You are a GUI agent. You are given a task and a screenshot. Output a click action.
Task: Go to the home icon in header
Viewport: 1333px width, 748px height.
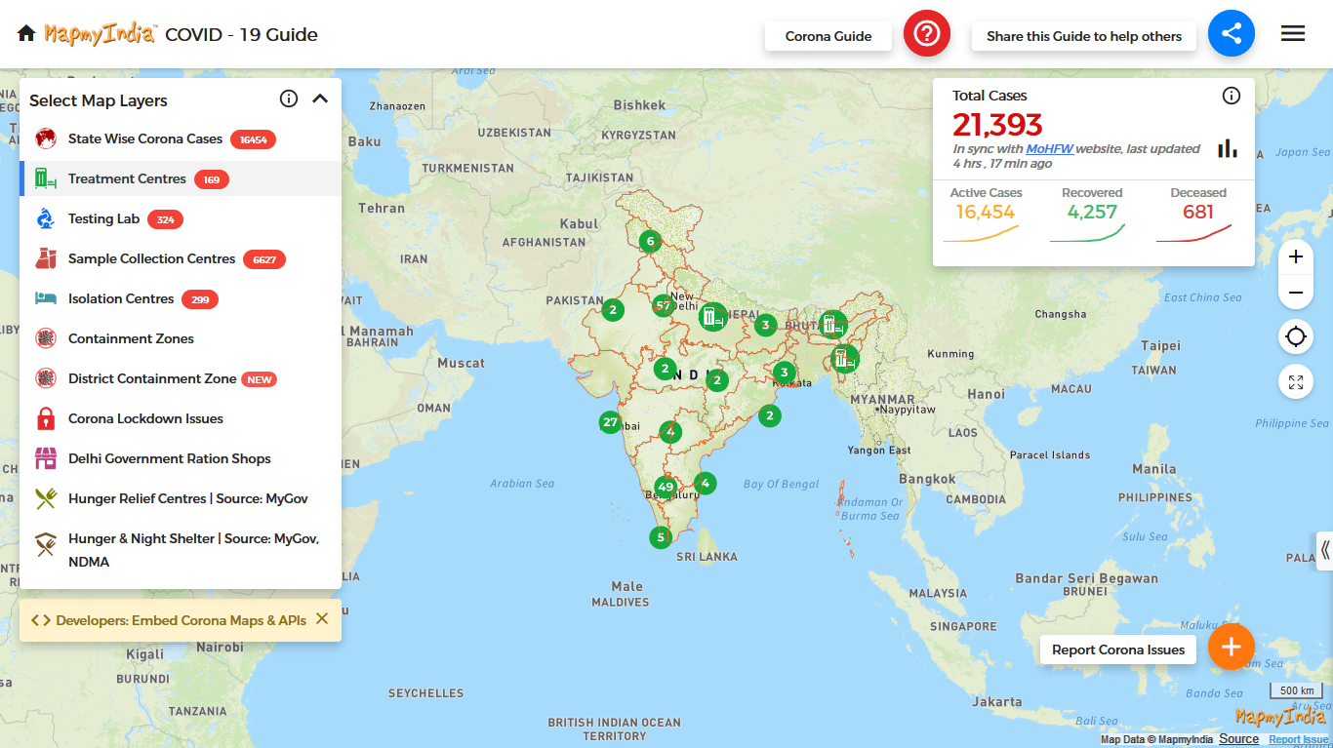tap(26, 34)
